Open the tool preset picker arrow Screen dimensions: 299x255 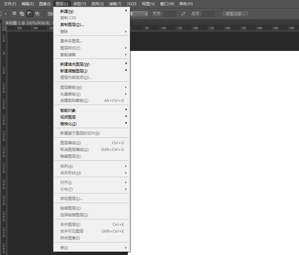(x=5, y=14)
